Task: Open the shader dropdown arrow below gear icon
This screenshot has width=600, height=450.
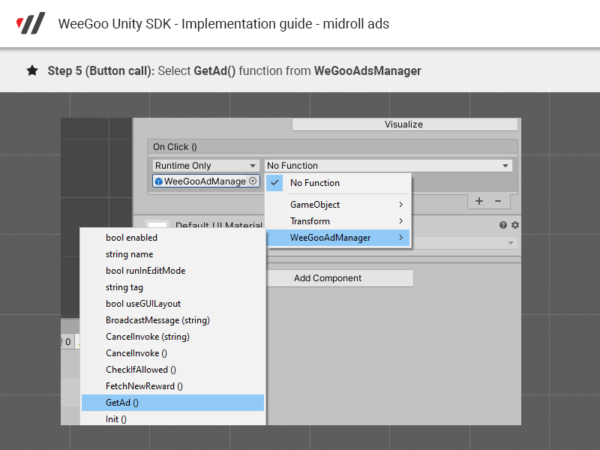Action: (x=511, y=243)
